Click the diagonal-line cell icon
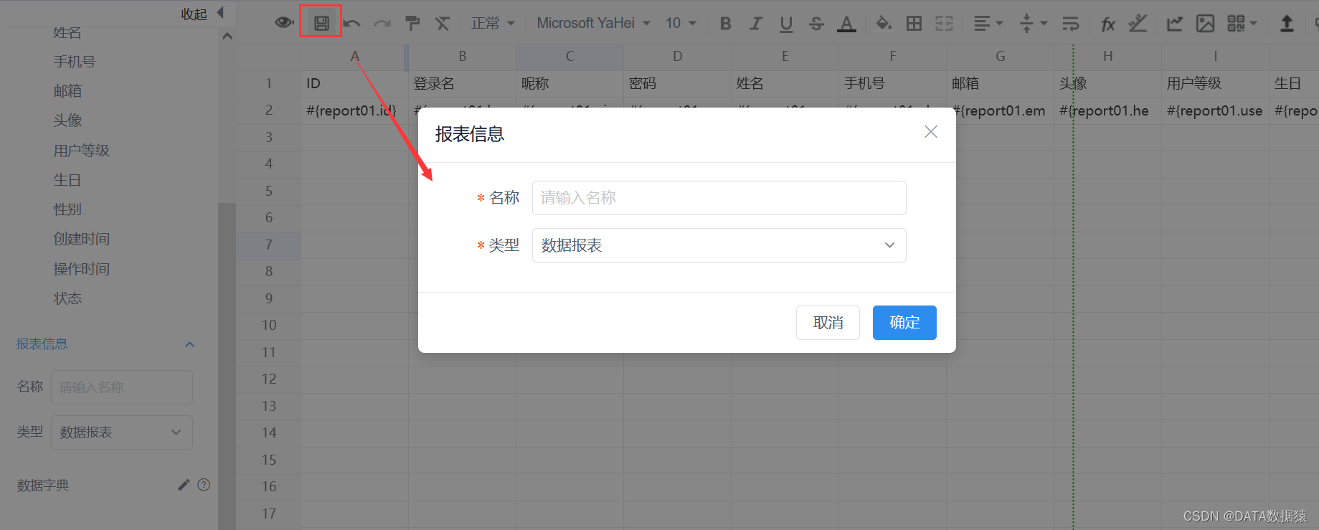The image size is (1319, 530). tap(1138, 24)
